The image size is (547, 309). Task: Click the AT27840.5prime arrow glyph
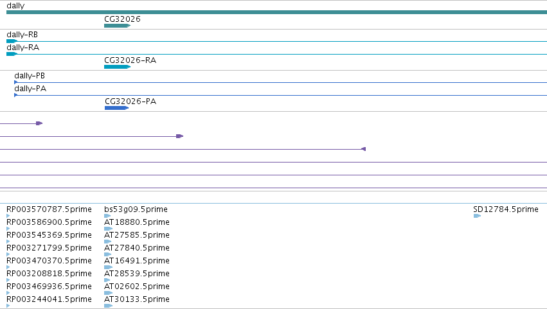coord(108,254)
